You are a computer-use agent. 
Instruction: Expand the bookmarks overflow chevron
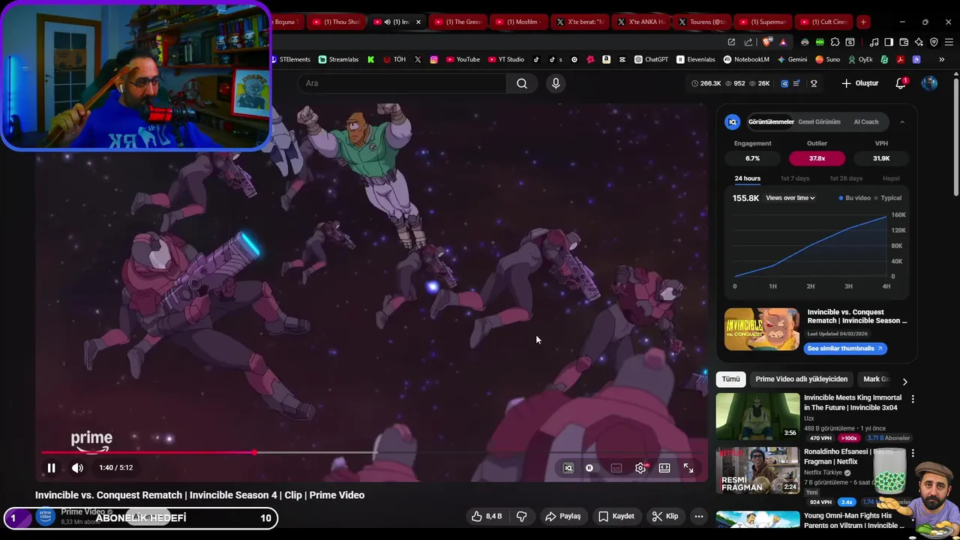pos(942,59)
